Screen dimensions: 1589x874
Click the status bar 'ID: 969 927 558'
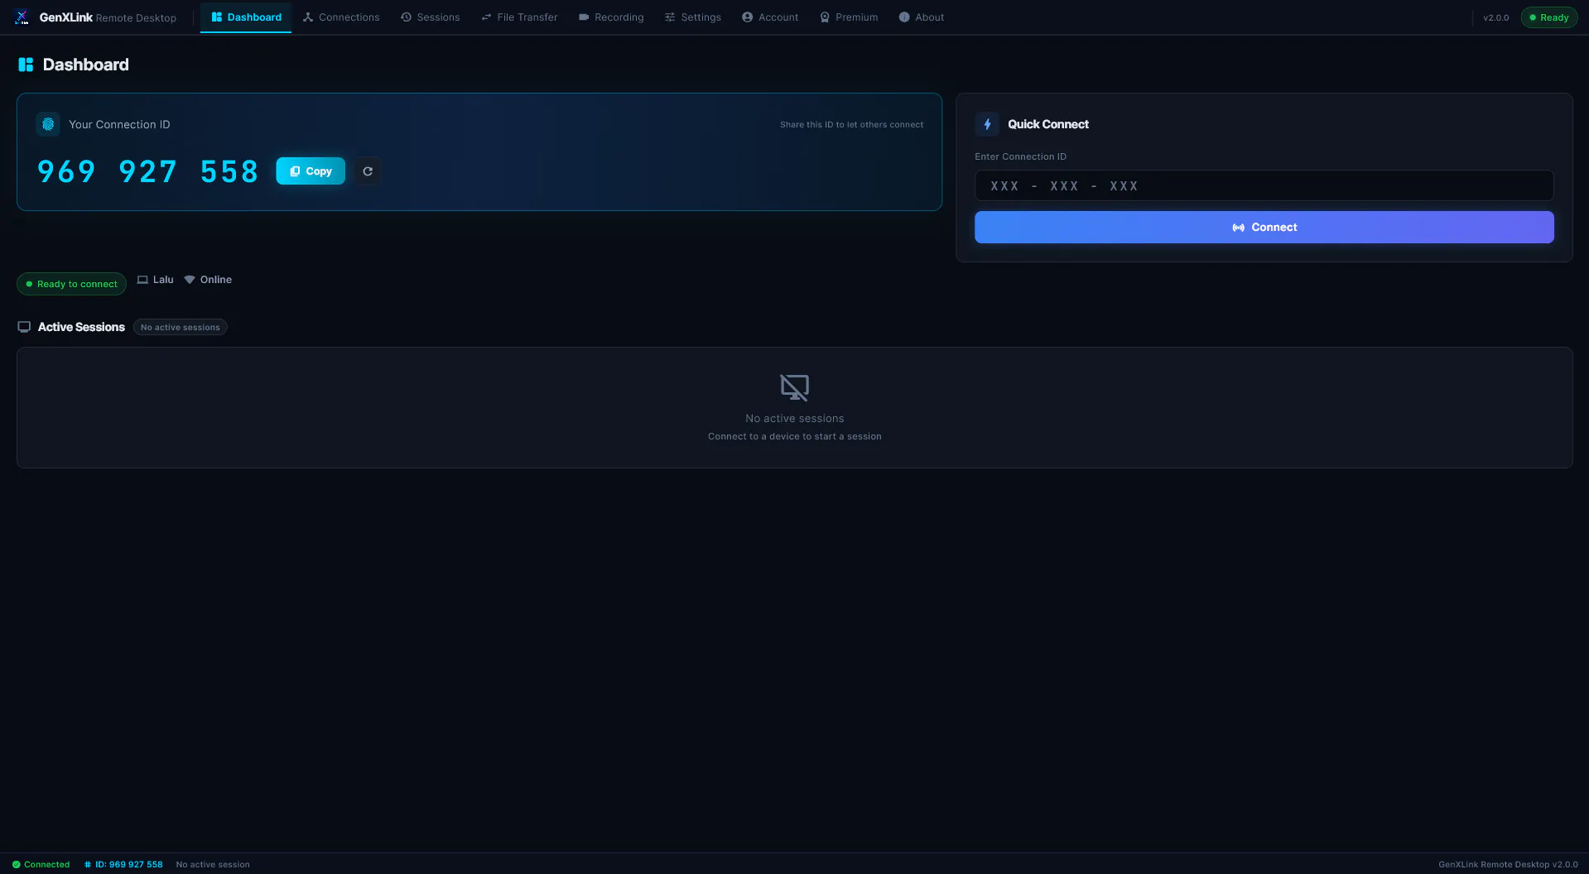pos(123,864)
